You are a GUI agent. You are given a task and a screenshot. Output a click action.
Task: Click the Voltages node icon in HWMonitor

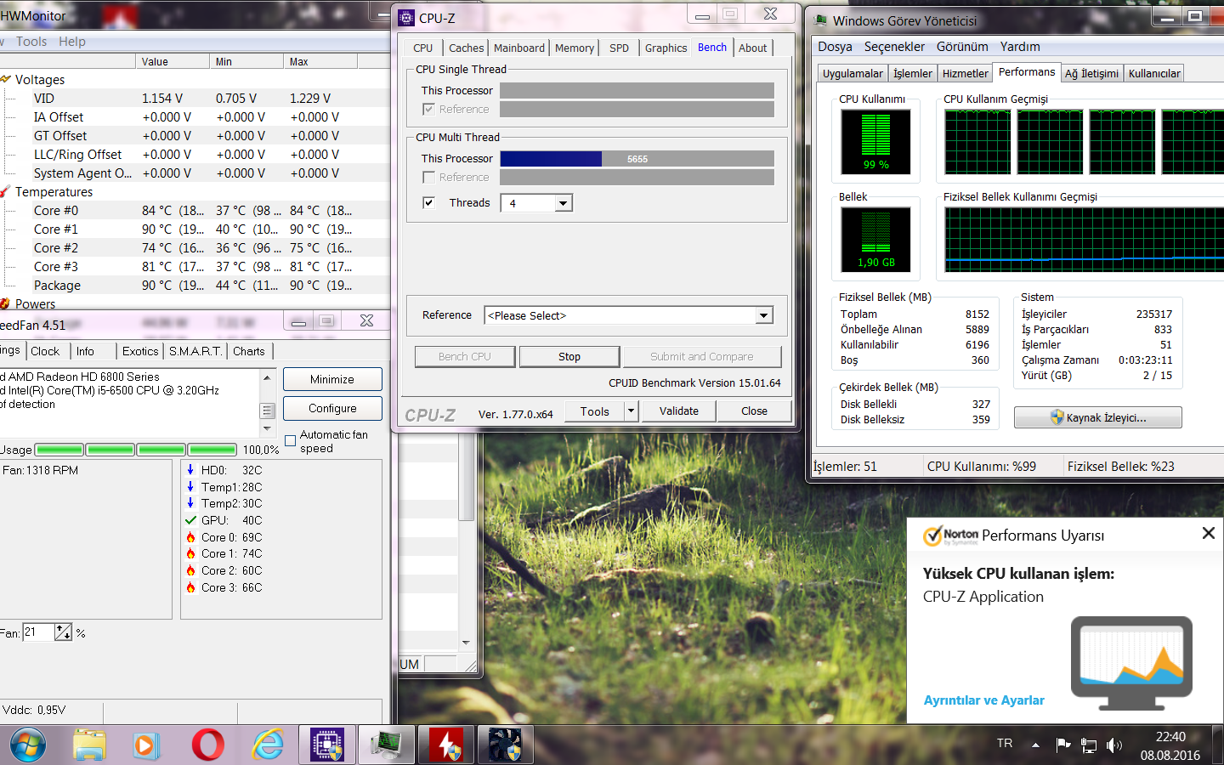point(6,79)
